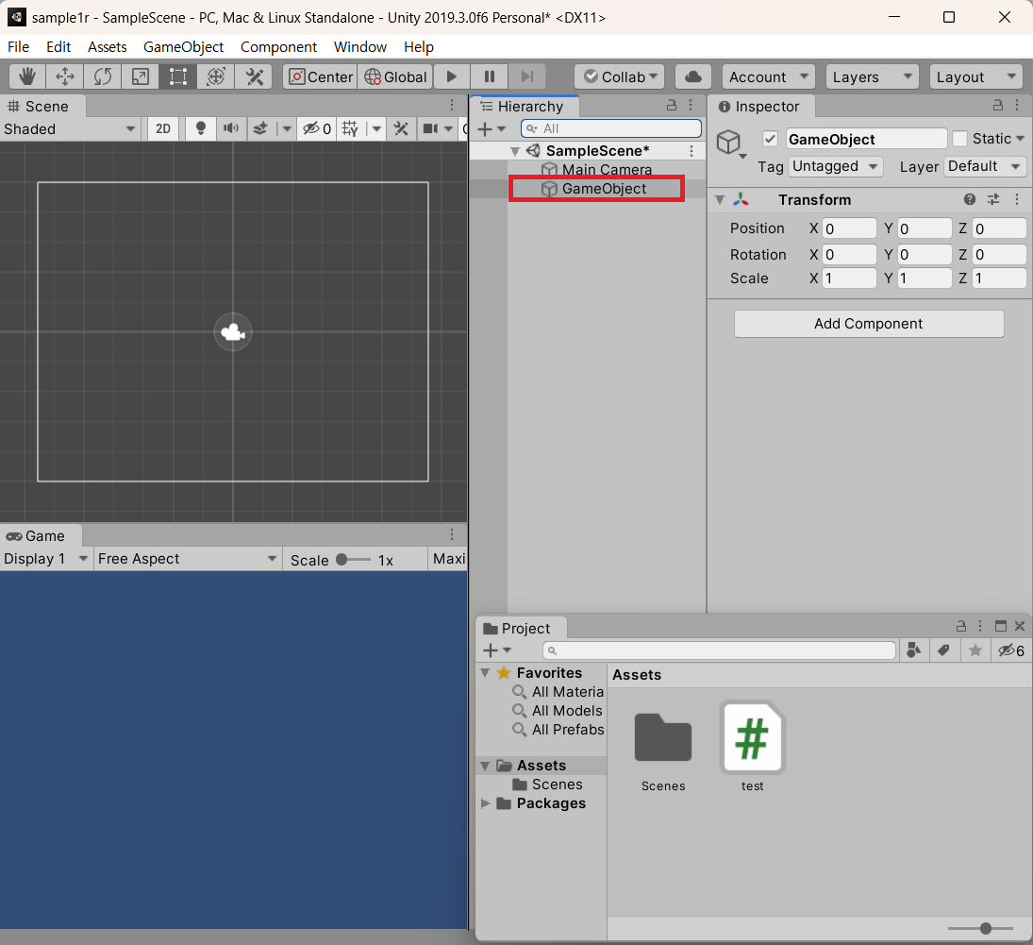
Task: Toggle Scene audio speaker icon
Action: coord(230,128)
